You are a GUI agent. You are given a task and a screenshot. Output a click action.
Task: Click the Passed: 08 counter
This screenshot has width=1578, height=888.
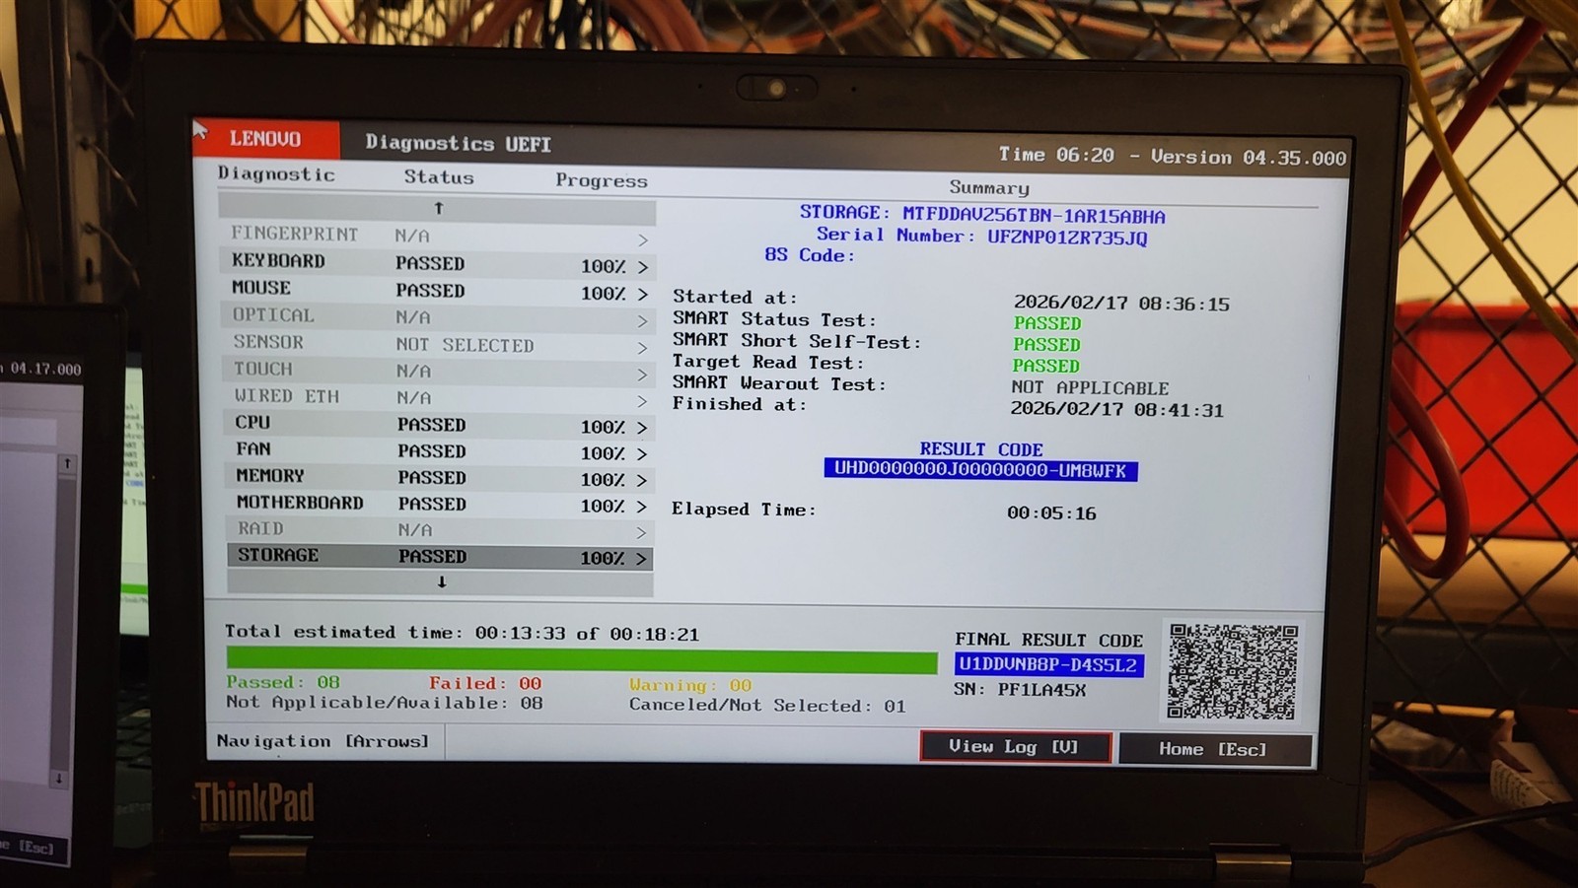283,682
